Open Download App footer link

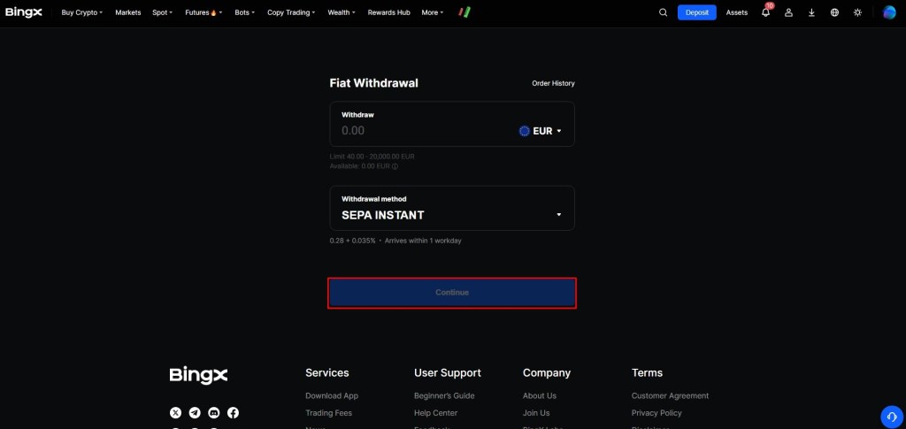tap(332, 395)
